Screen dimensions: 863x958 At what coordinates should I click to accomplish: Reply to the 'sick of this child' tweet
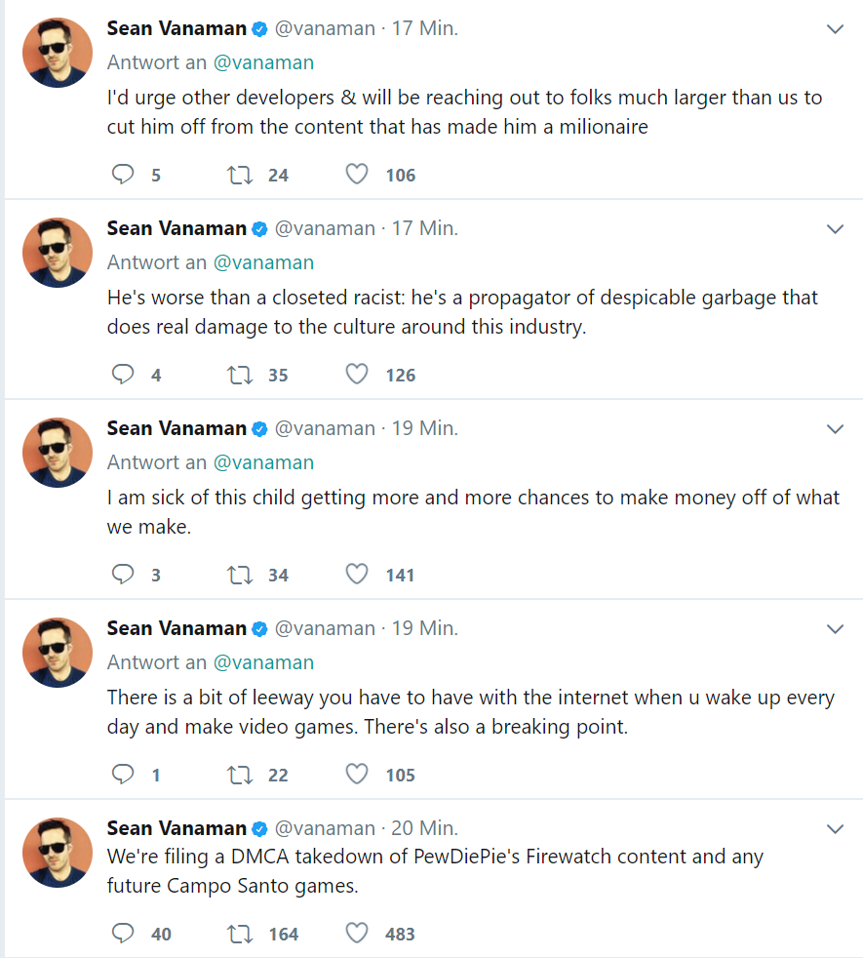123,574
